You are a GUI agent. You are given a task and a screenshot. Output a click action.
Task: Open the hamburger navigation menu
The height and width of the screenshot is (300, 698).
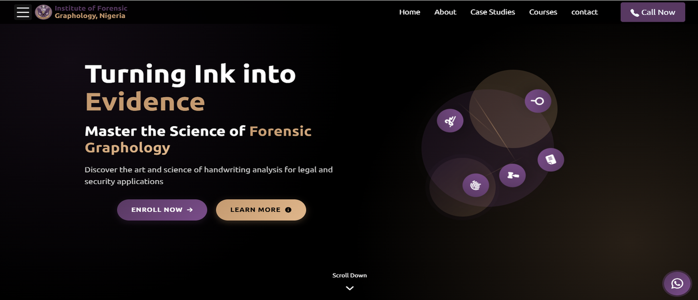pyautogui.click(x=23, y=12)
